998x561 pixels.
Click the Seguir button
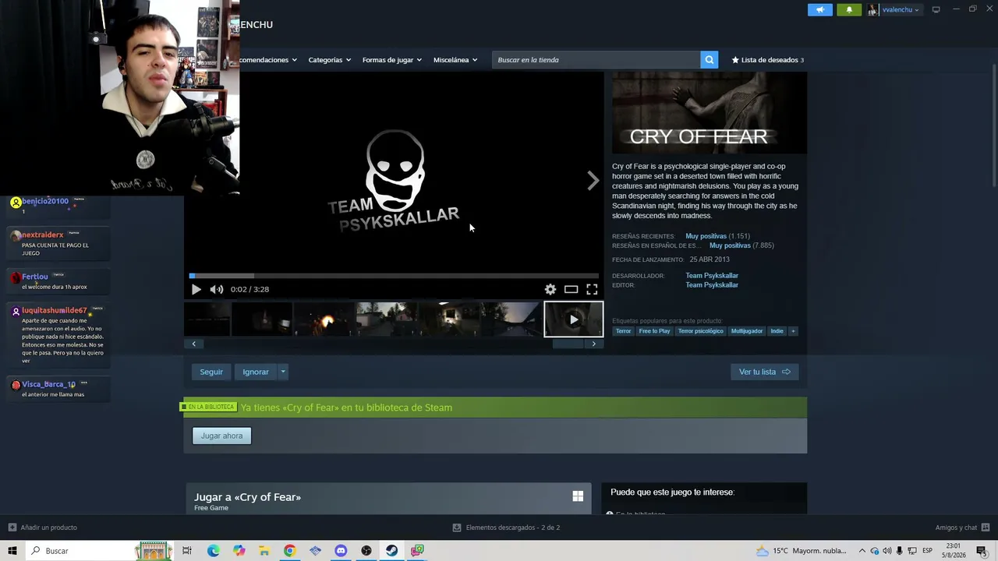[211, 372]
